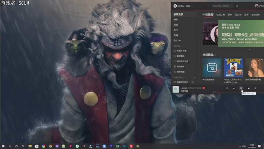This screenshot has width=264, height=149.
Task: Open 我喜欢的音乐 playlist
Action: [x=181, y=82]
